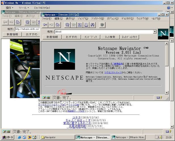Open 電池に関するあれこれ link
This screenshot has height=141, width=175.
[77, 123]
